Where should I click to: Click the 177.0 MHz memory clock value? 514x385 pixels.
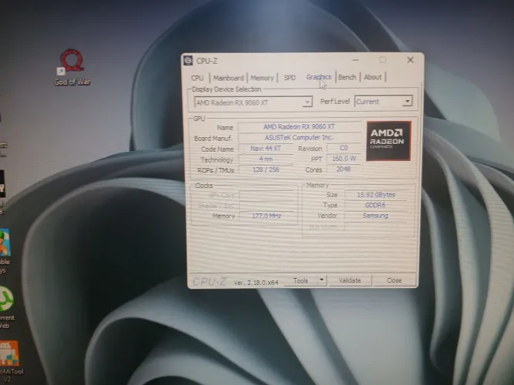(267, 216)
